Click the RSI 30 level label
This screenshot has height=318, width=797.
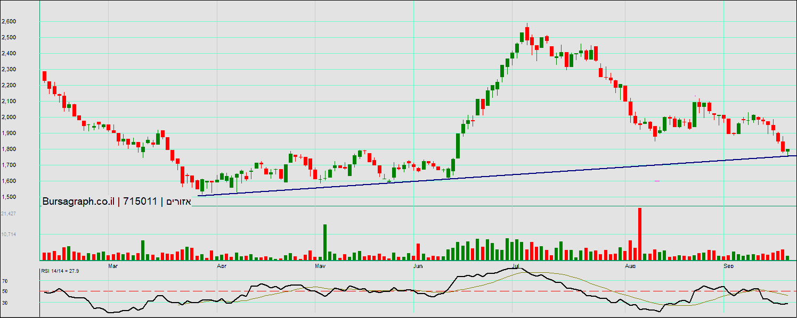point(5,303)
